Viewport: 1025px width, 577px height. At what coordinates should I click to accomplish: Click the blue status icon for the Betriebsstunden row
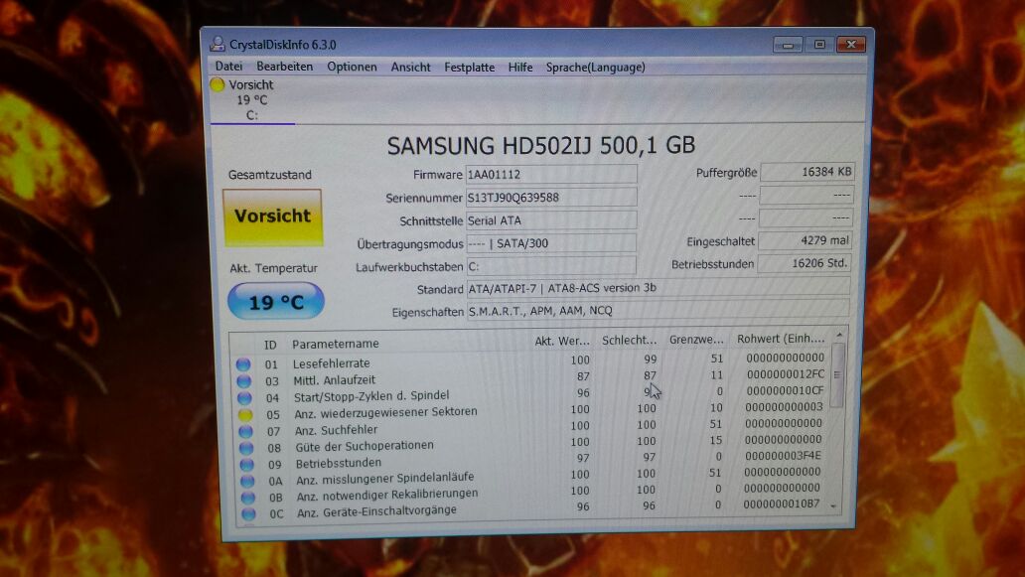(x=247, y=465)
